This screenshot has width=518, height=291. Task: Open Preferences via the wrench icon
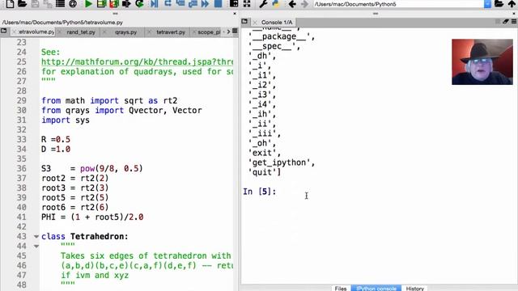tap(263, 3)
